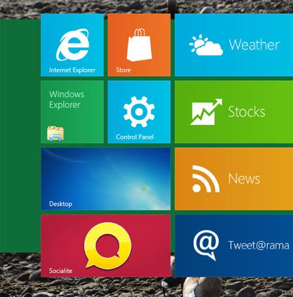This screenshot has width=293, height=297.
Task: Open the Internet Explorer 'e' logo icon
Action: tap(72, 44)
